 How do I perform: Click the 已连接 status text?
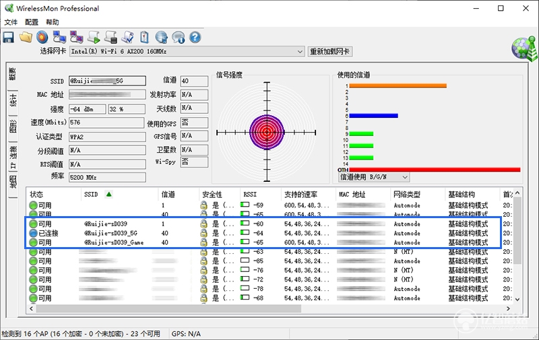(49, 233)
